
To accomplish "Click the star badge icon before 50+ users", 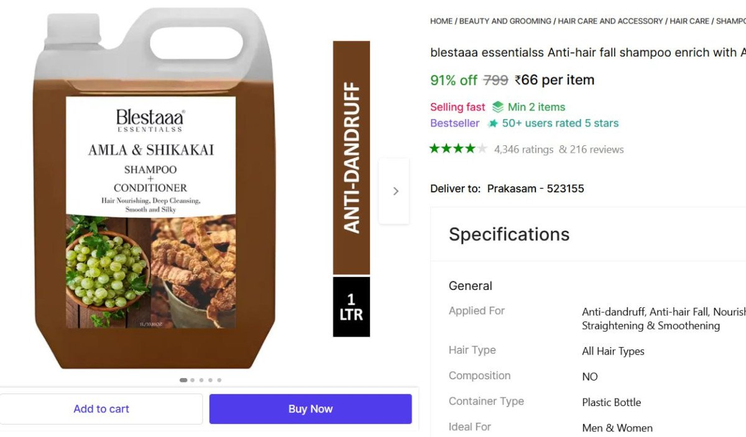I will (x=493, y=124).
